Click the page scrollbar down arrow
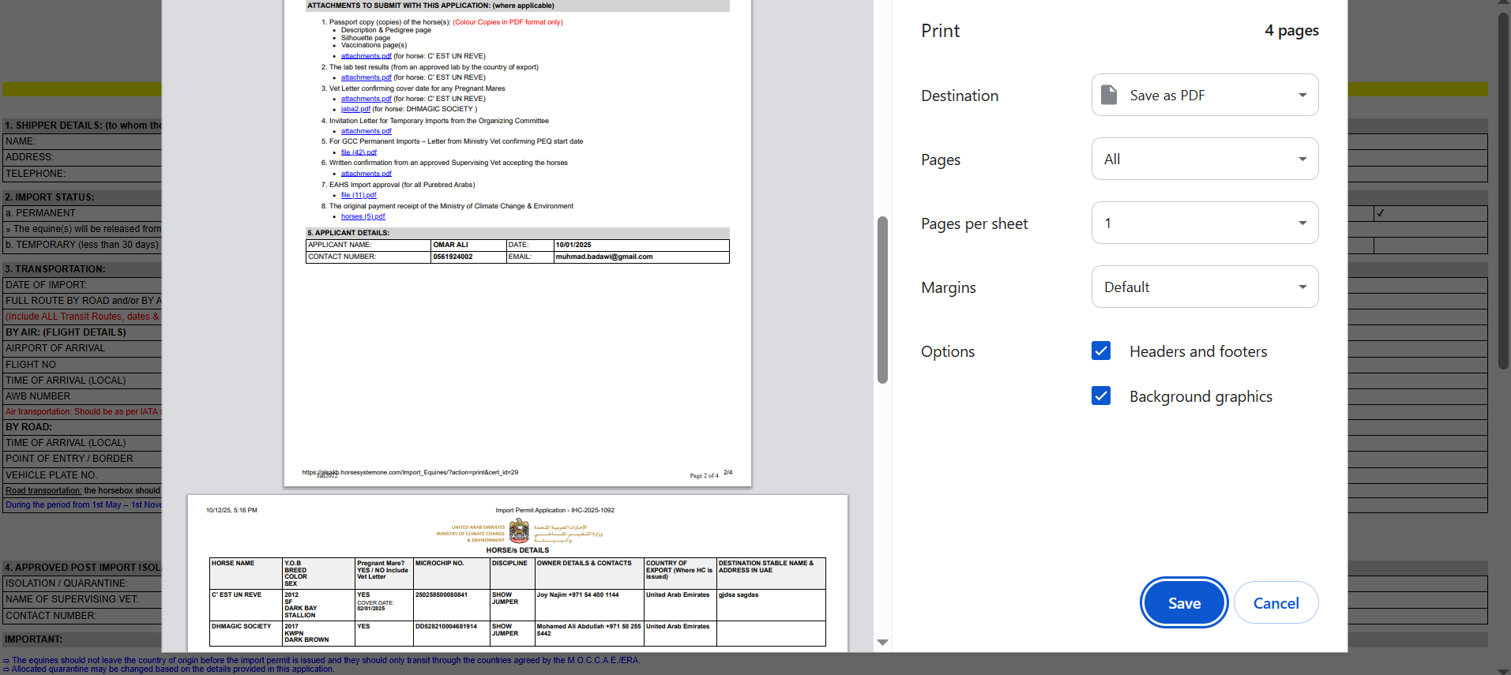 [1503, 670]
